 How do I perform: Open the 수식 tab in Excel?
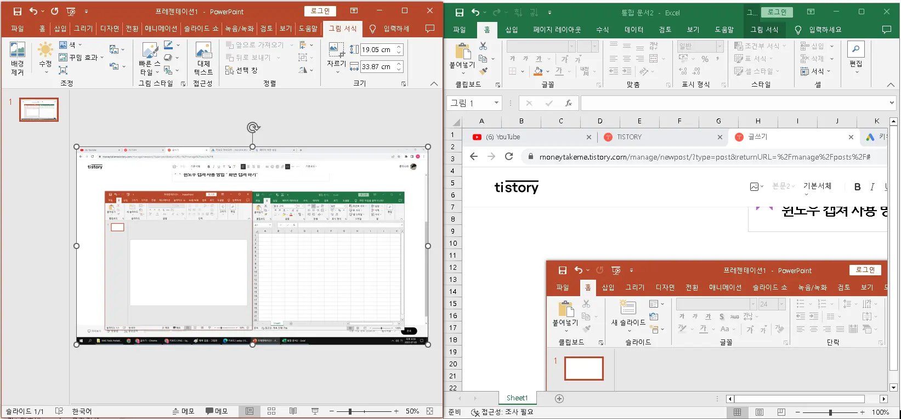coord(603,30)
